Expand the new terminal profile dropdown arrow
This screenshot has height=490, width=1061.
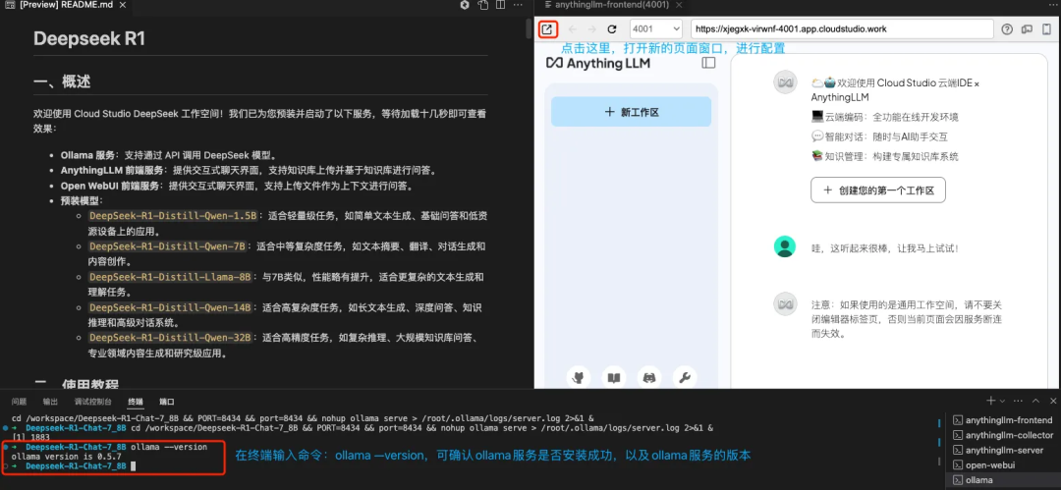click(x=1002, y=402)
